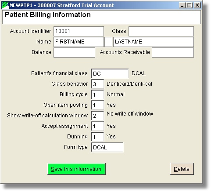
Task: Maximize the NEWPTP1 window
Action: (190, 5)
